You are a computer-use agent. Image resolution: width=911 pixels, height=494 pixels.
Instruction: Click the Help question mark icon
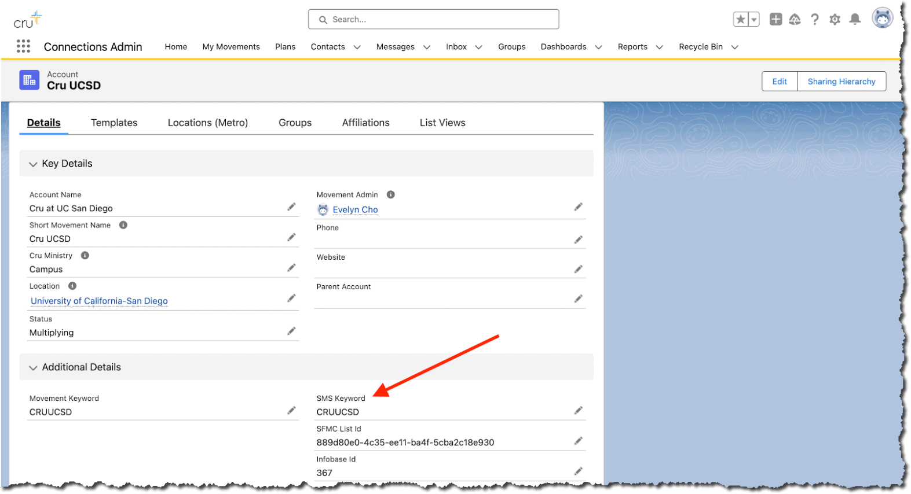click(815, 20)
